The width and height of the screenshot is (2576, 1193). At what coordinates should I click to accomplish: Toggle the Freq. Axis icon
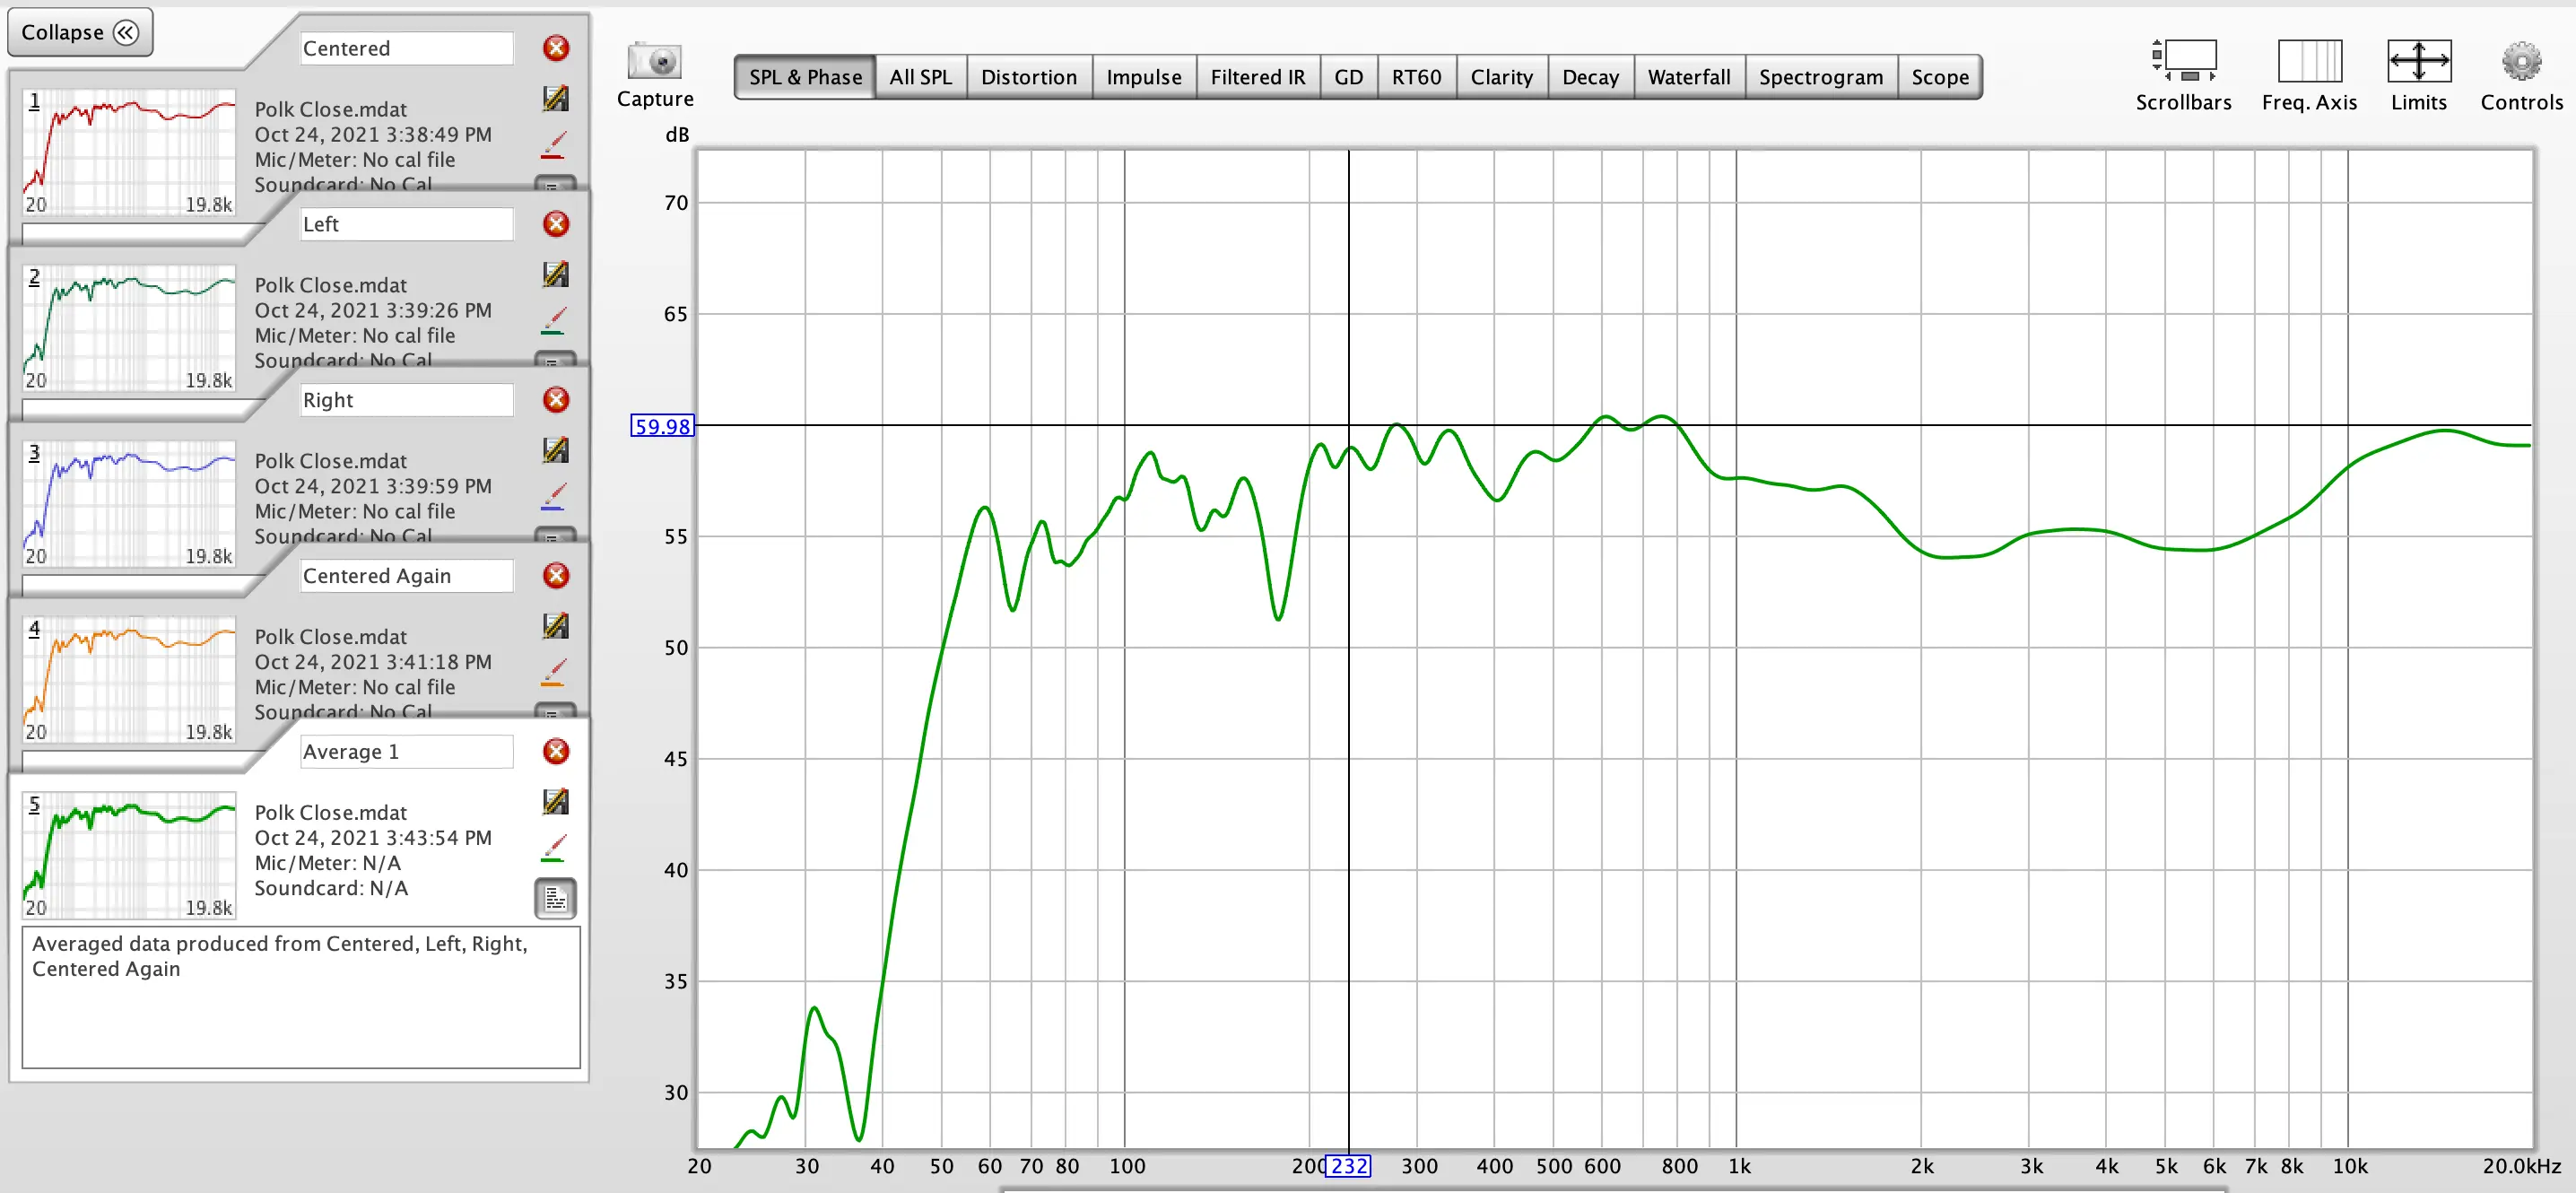pyautogui.click(x=2309, y=61)
